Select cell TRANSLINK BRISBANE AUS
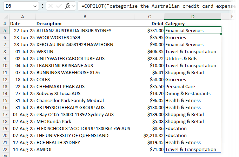Viewport: 239px width, 157px height. [x=85, y=66]
